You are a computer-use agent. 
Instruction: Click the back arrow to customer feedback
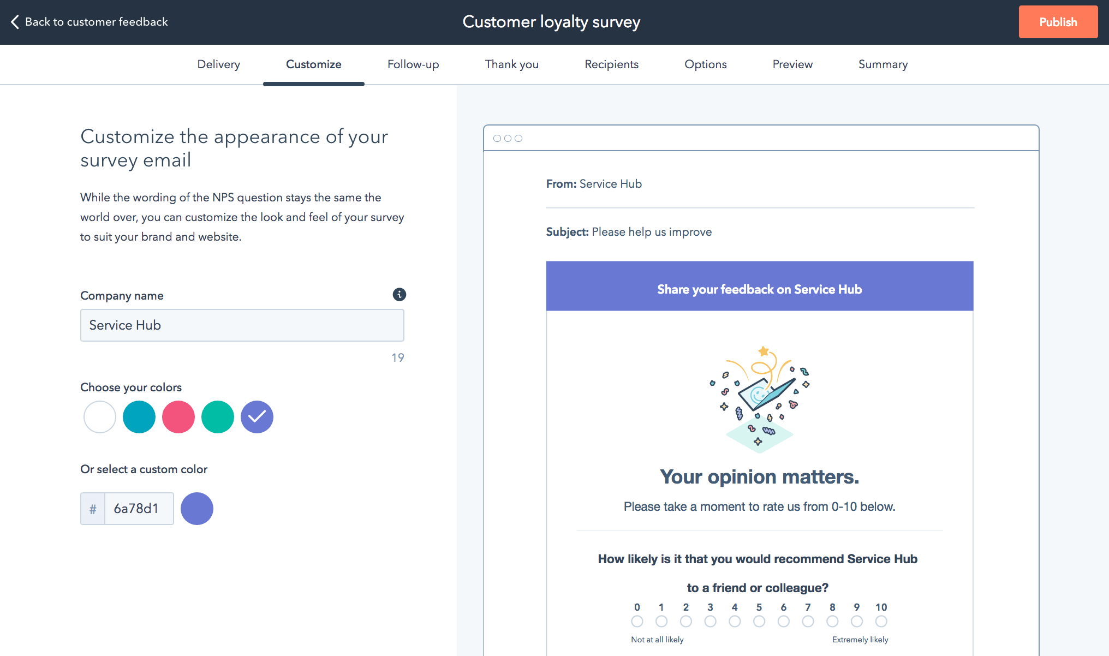pos(15,21)
